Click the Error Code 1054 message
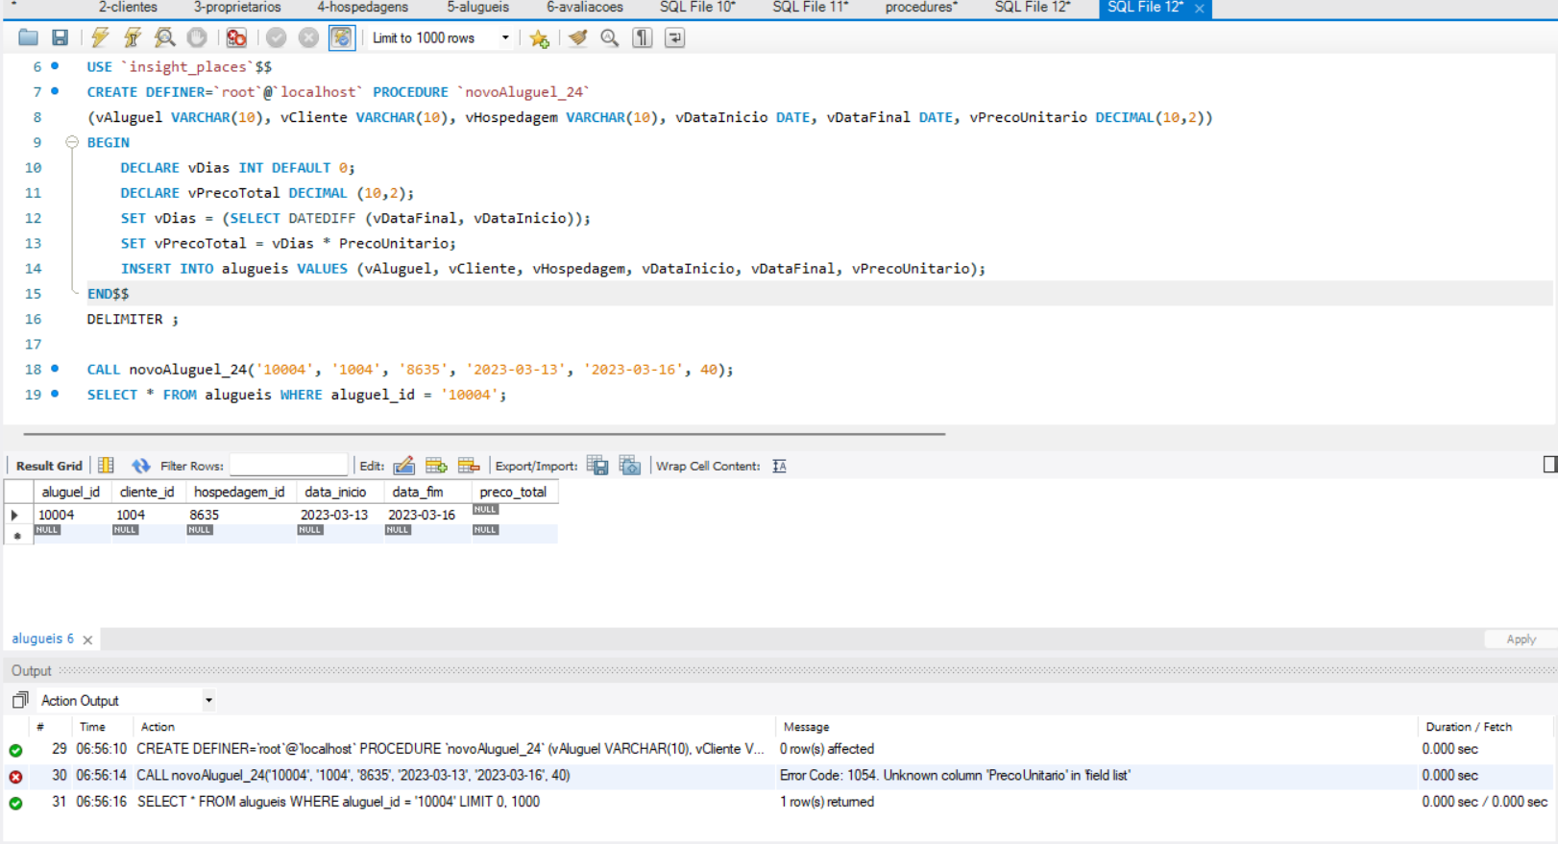The image size is (1558, 844). click(x=955, y=776)
